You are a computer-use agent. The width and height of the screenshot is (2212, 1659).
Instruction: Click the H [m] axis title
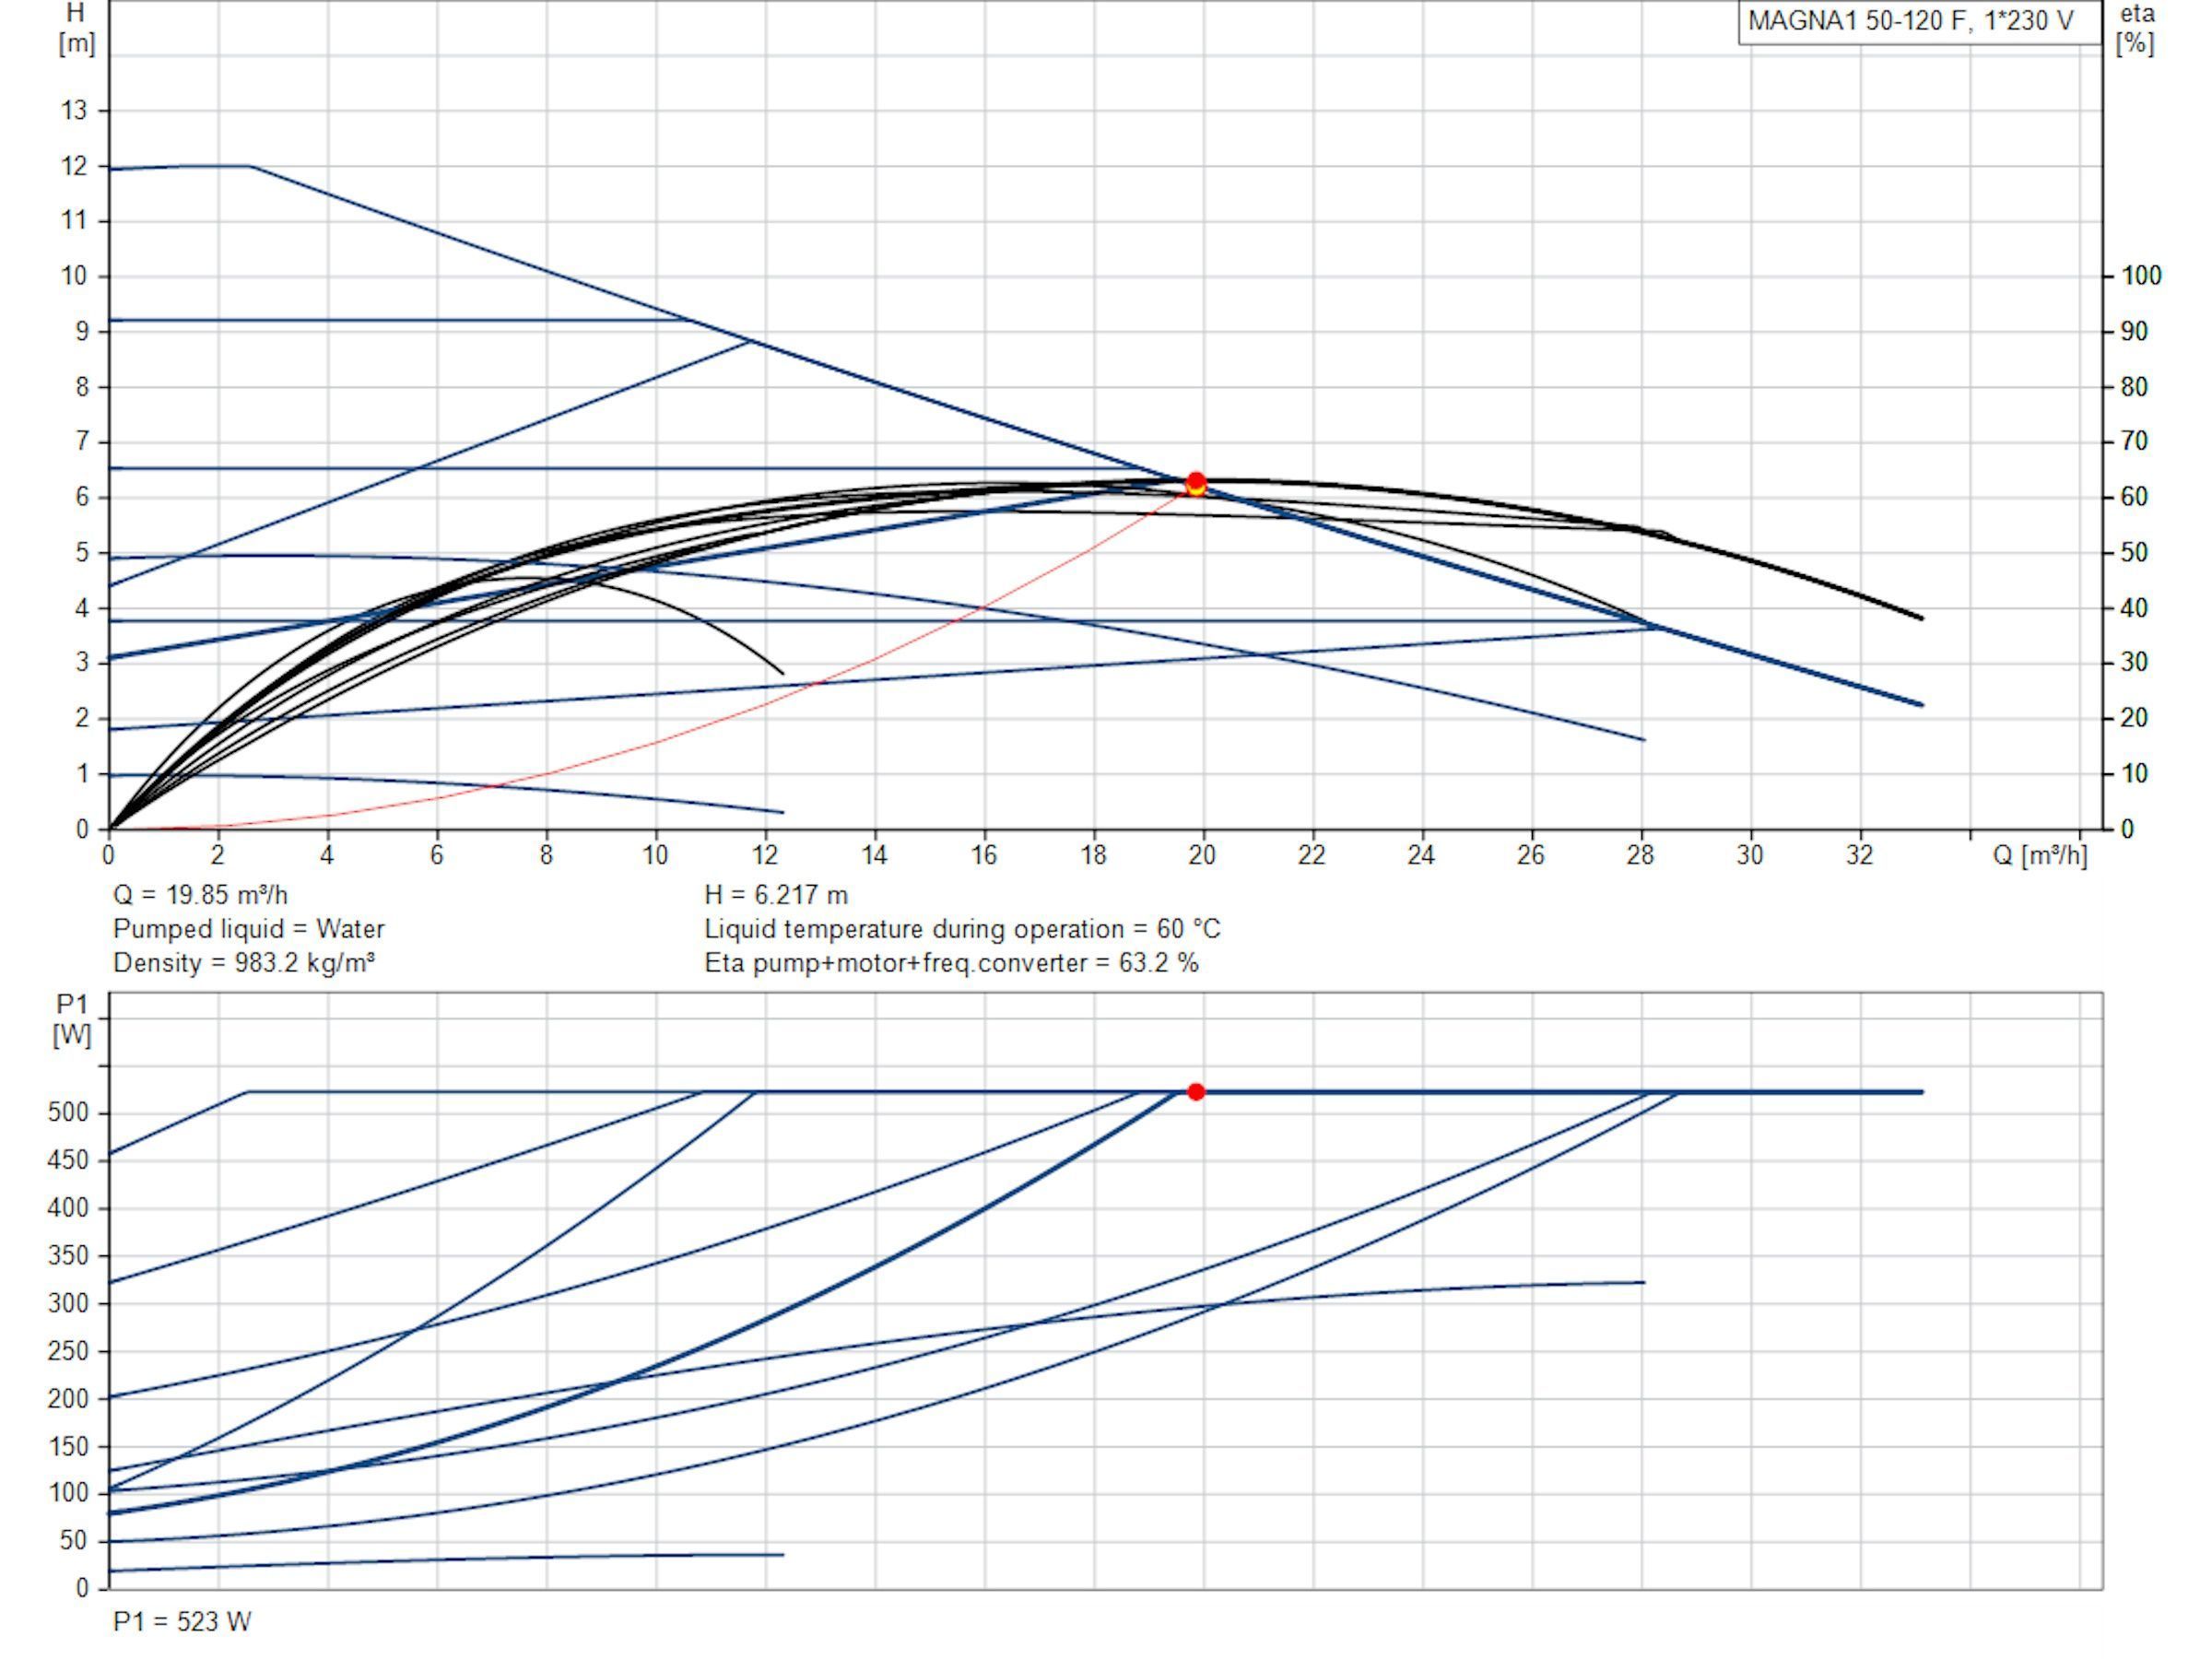77,28
